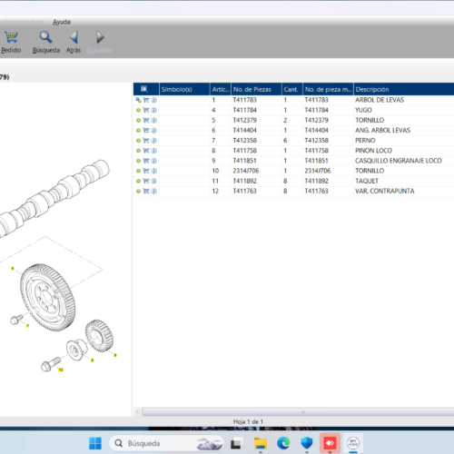Add ARBOL DE LEVAS to cart
Viewport: 454px width, 454px height.
pos(146,100)
